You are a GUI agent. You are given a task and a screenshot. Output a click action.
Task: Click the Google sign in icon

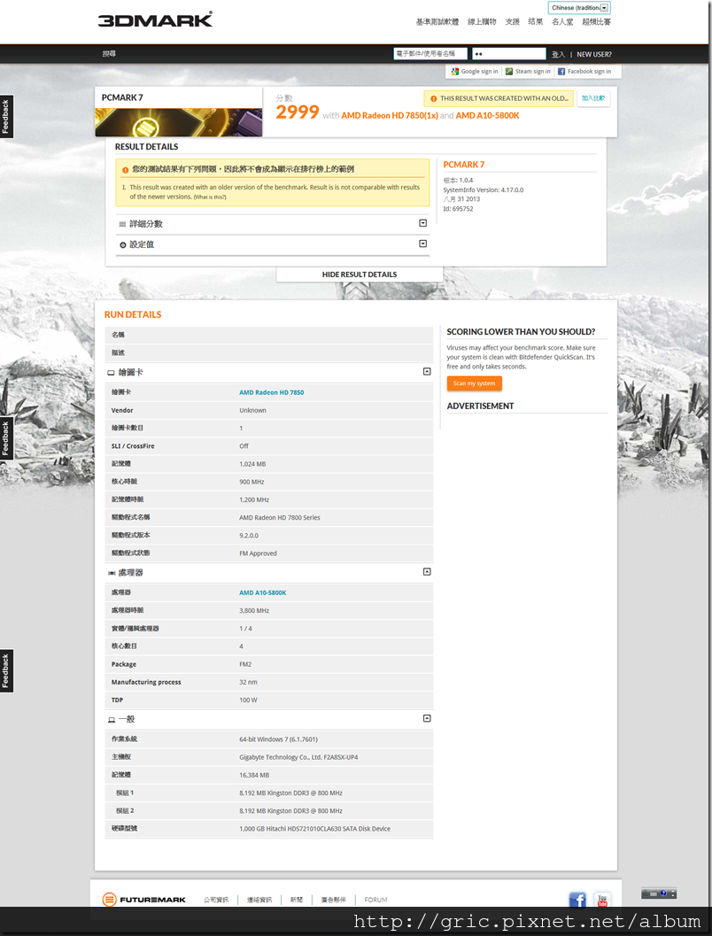455,71
